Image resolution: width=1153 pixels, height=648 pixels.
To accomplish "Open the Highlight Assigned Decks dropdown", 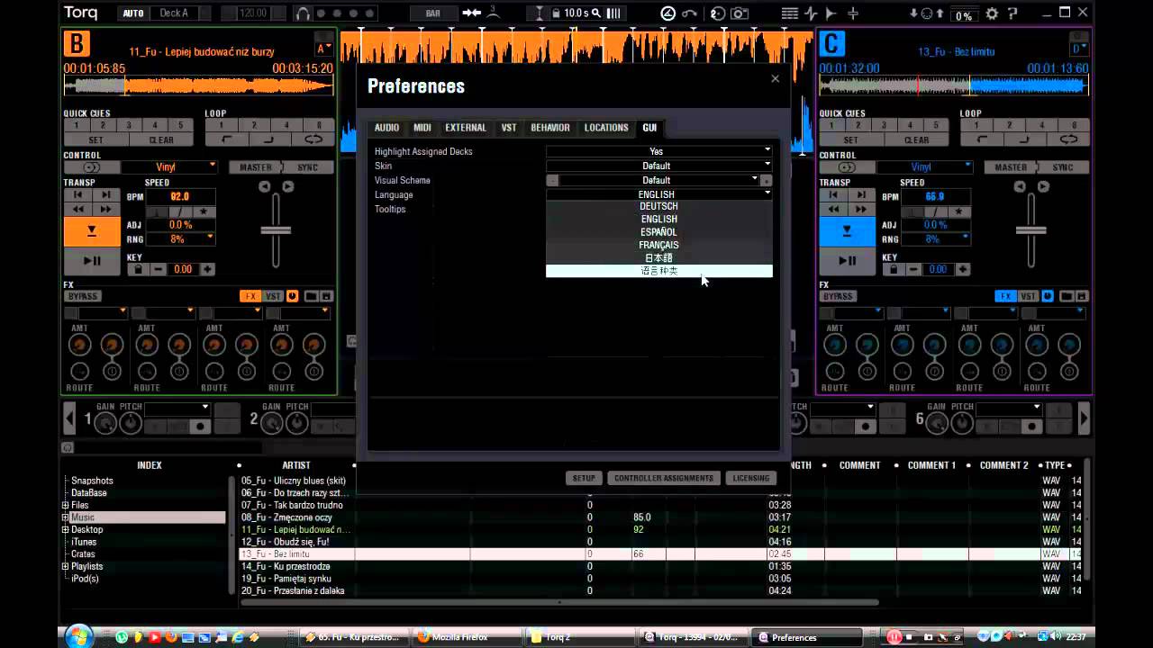I will [x=659, y=151].
